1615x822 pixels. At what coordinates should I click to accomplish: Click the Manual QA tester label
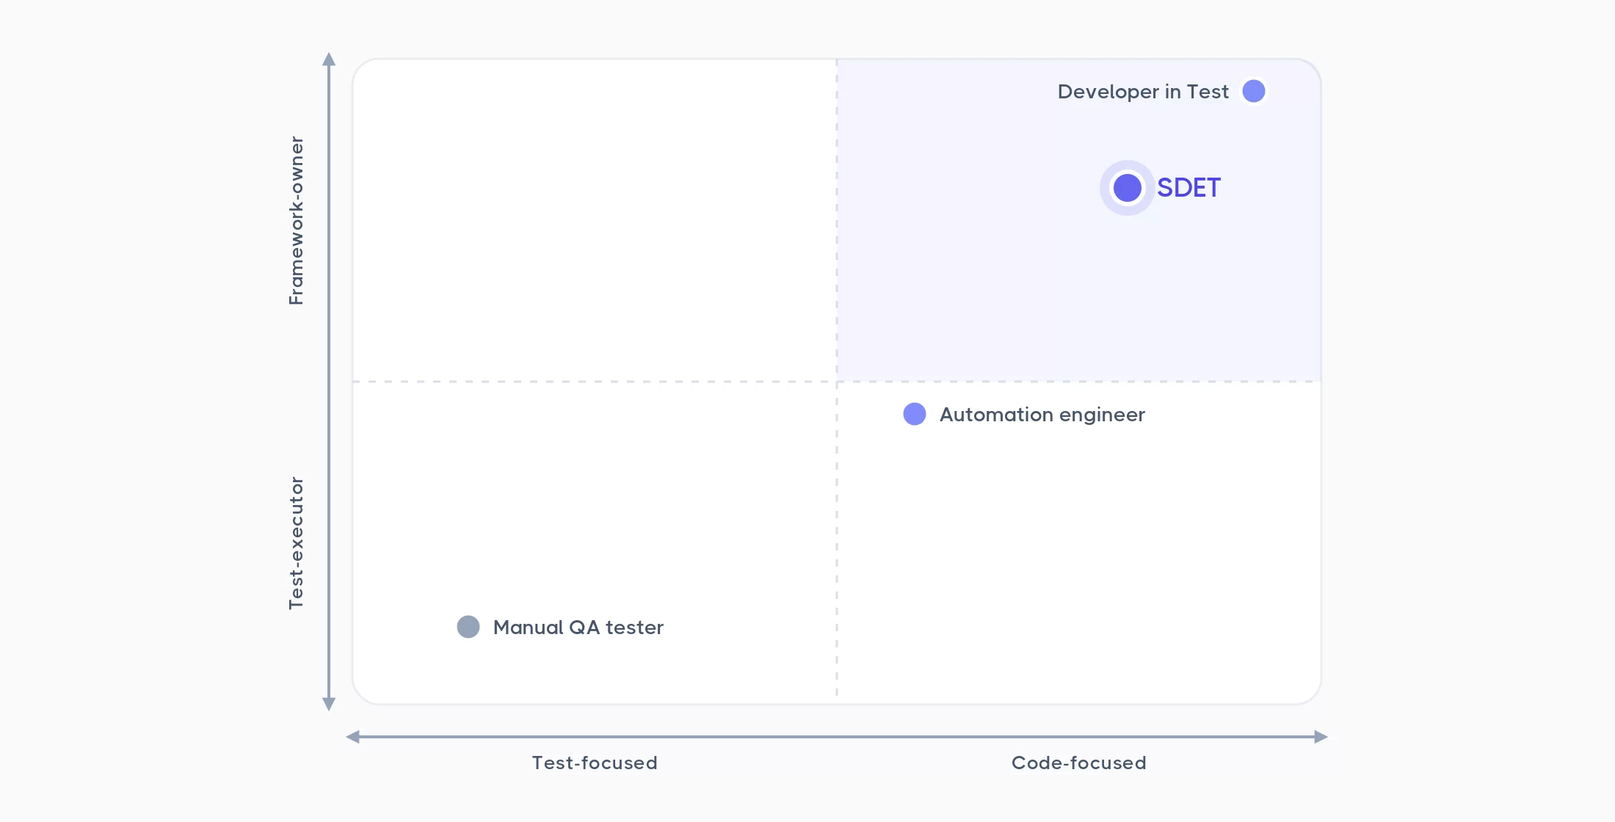[578, 628]
